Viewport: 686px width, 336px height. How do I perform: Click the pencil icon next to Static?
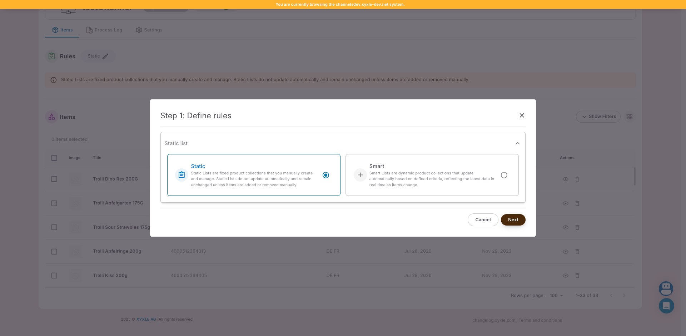pyautogui.click(x=105, y=56)
